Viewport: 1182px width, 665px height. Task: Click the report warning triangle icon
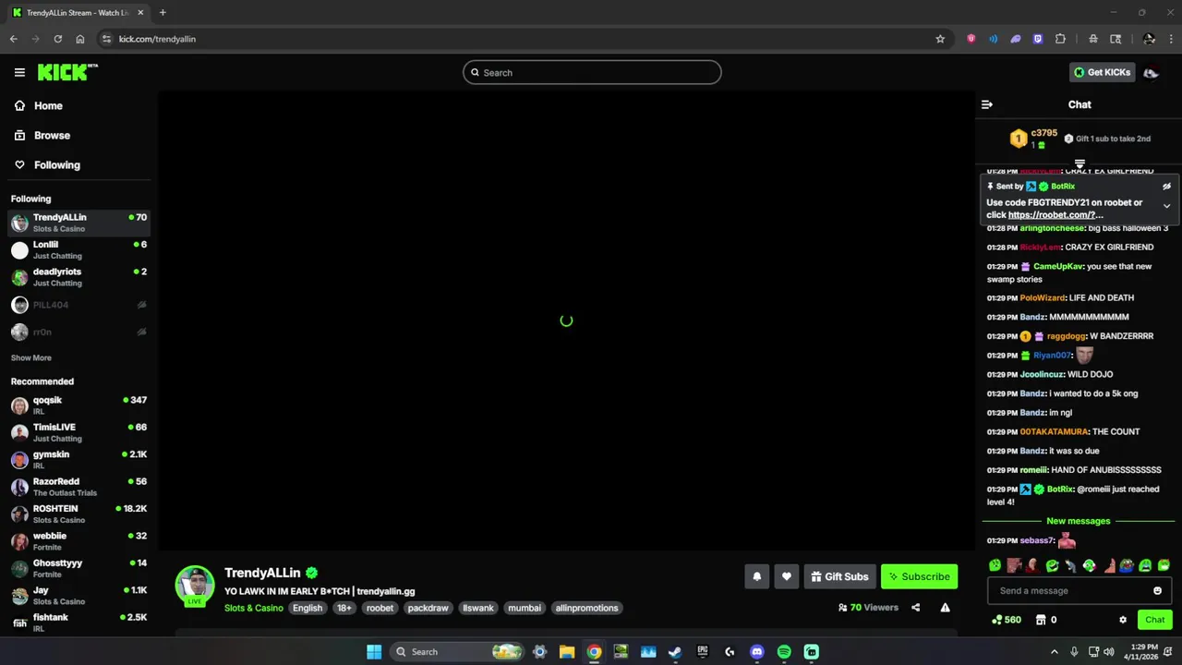[945, 608]
